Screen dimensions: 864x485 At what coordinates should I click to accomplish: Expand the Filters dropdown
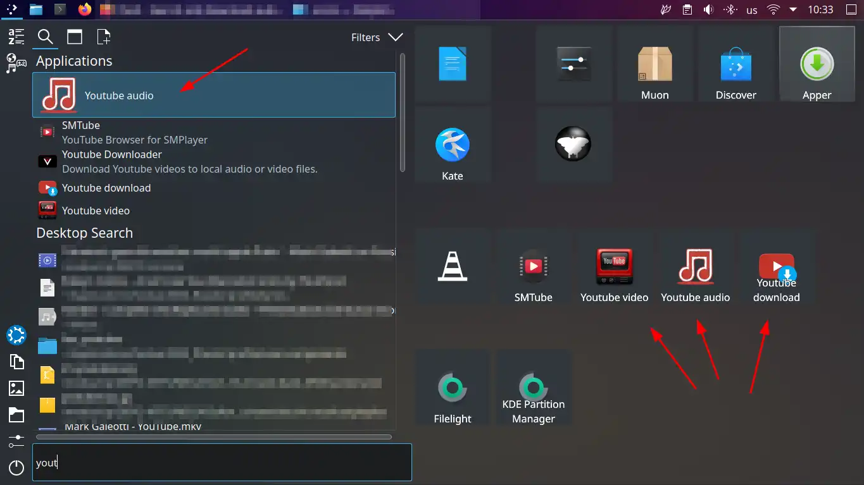pos(377,37)
